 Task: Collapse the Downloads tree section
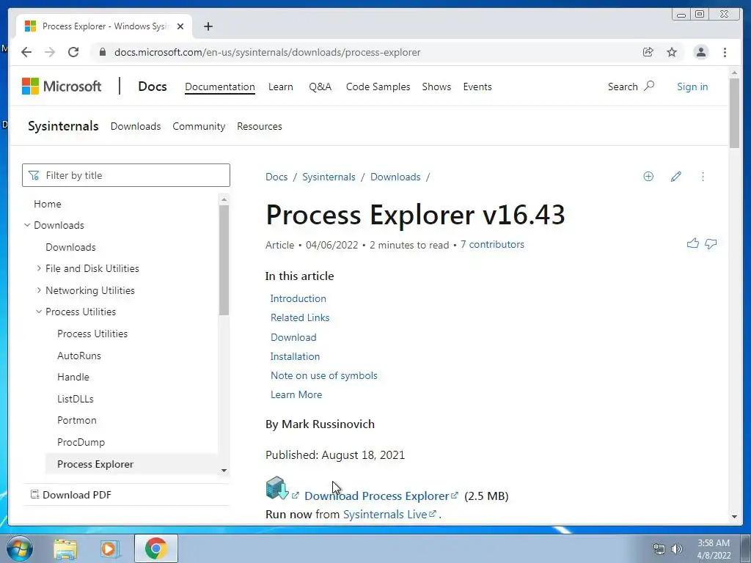coord(27,225)
